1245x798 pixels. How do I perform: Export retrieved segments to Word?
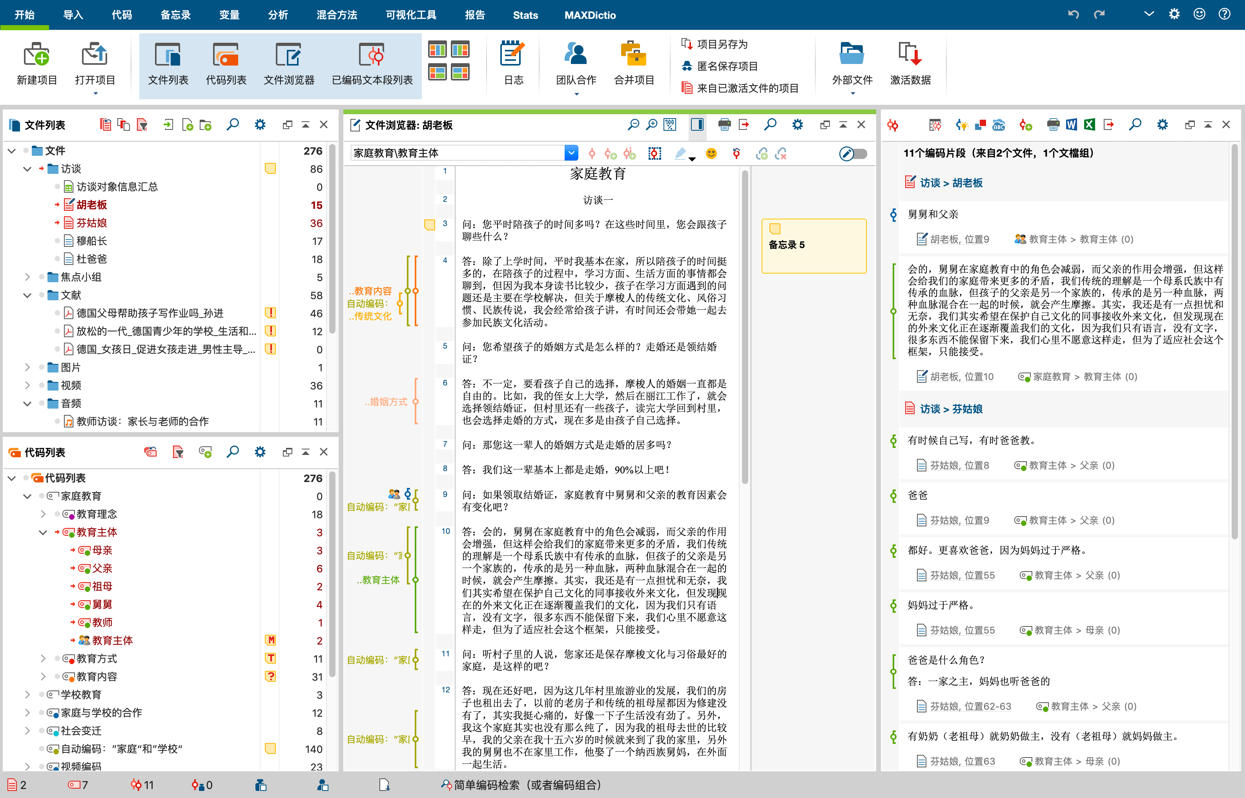1071,125
